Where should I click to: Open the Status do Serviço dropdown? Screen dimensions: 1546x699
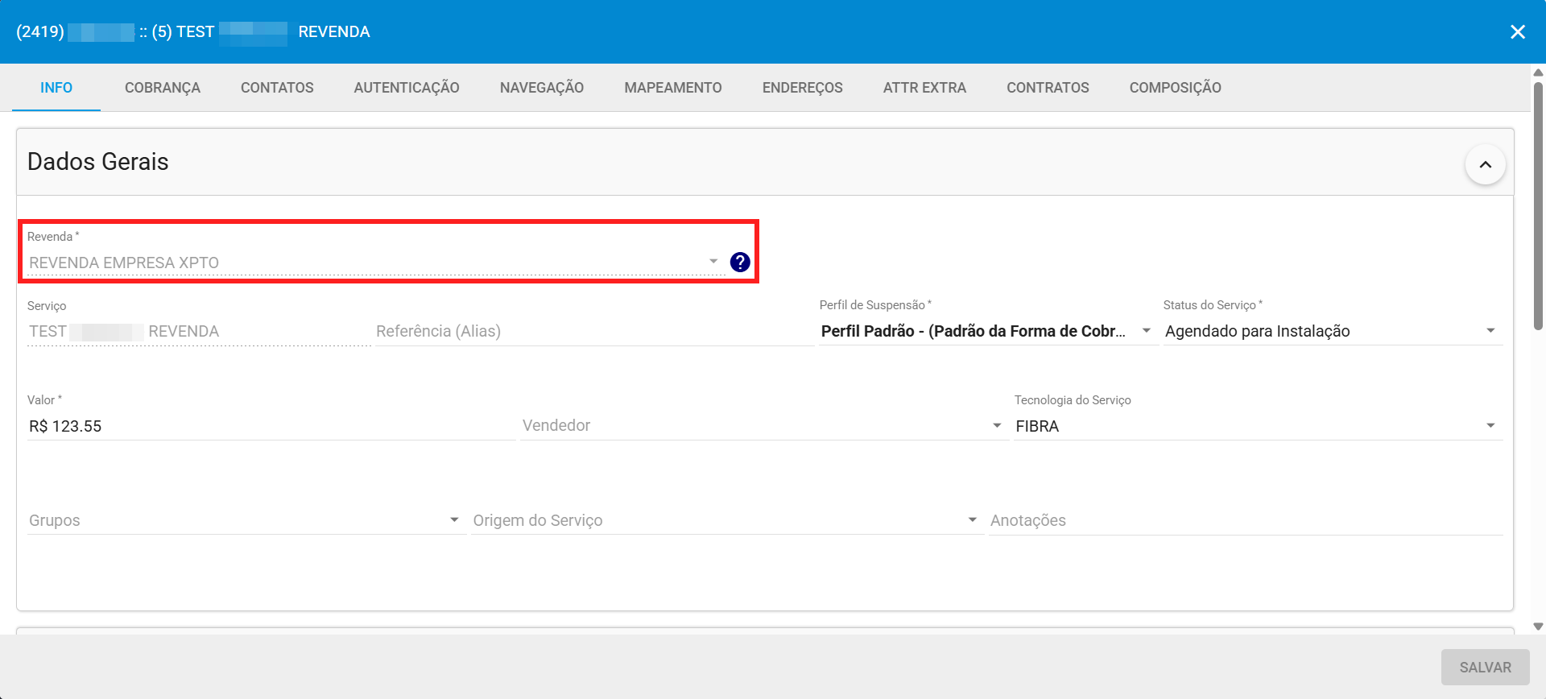pyautogui.click(x=1332, y=331)
